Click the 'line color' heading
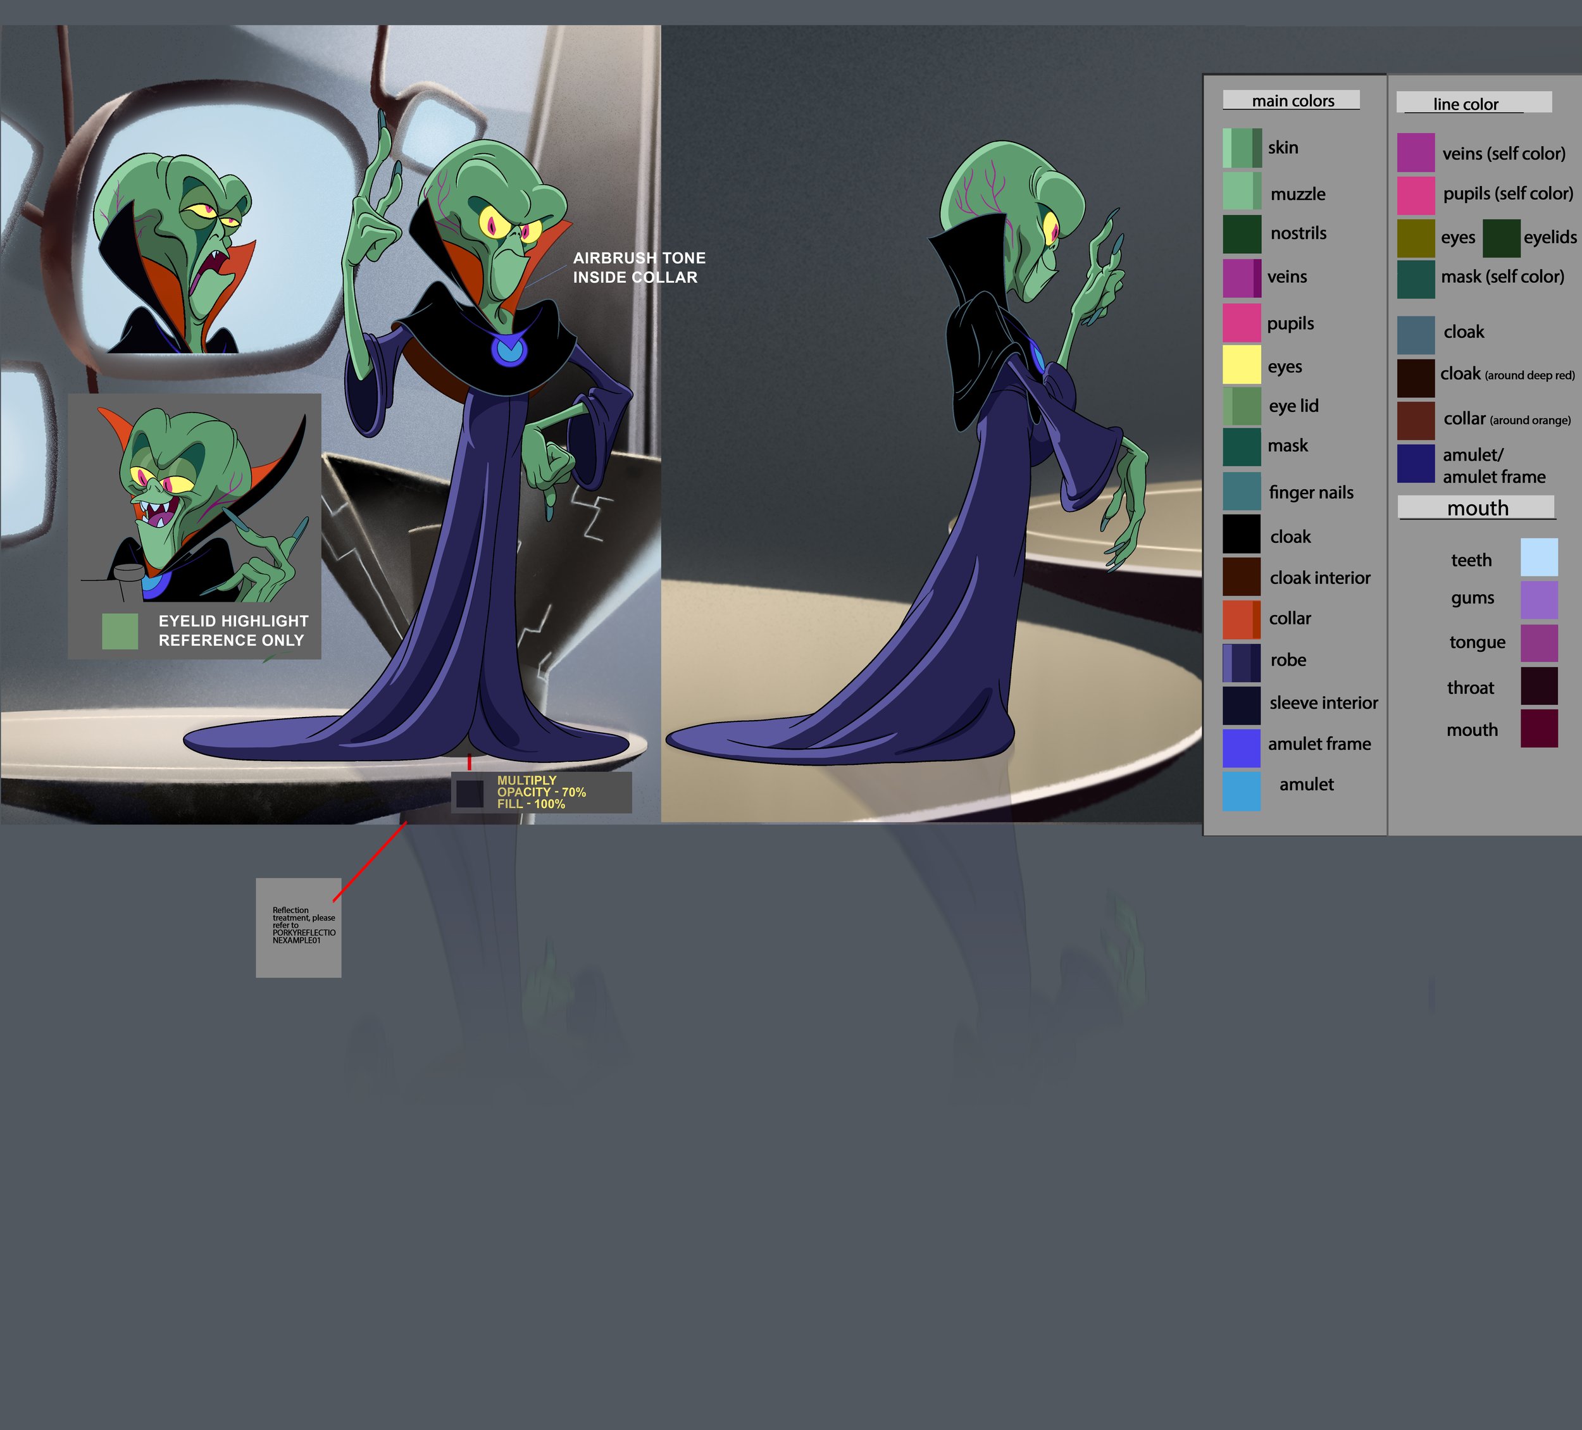This screenshot has height=1430, width=1582. pos(1474,103)
